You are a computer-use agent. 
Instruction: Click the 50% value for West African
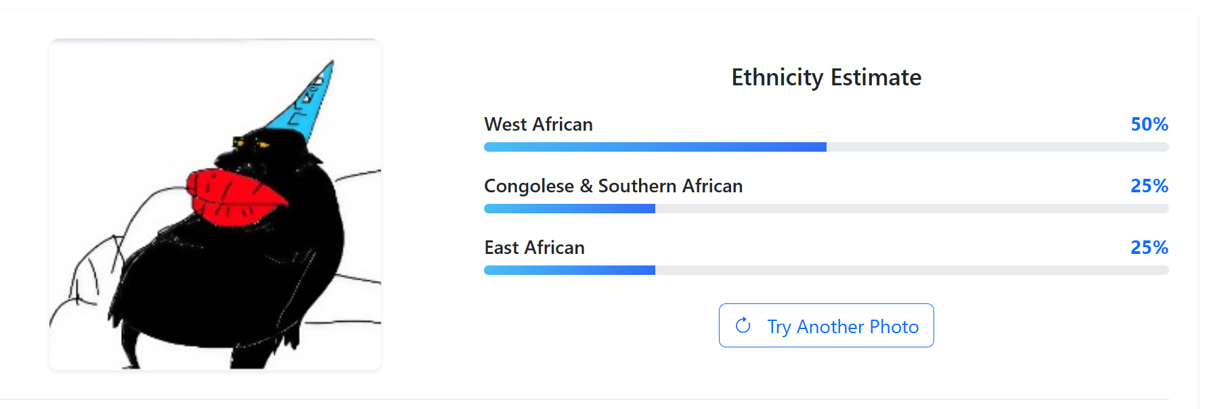tap(1149, 125)
